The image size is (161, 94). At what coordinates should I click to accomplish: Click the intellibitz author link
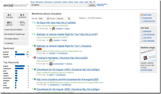(52, 53)
